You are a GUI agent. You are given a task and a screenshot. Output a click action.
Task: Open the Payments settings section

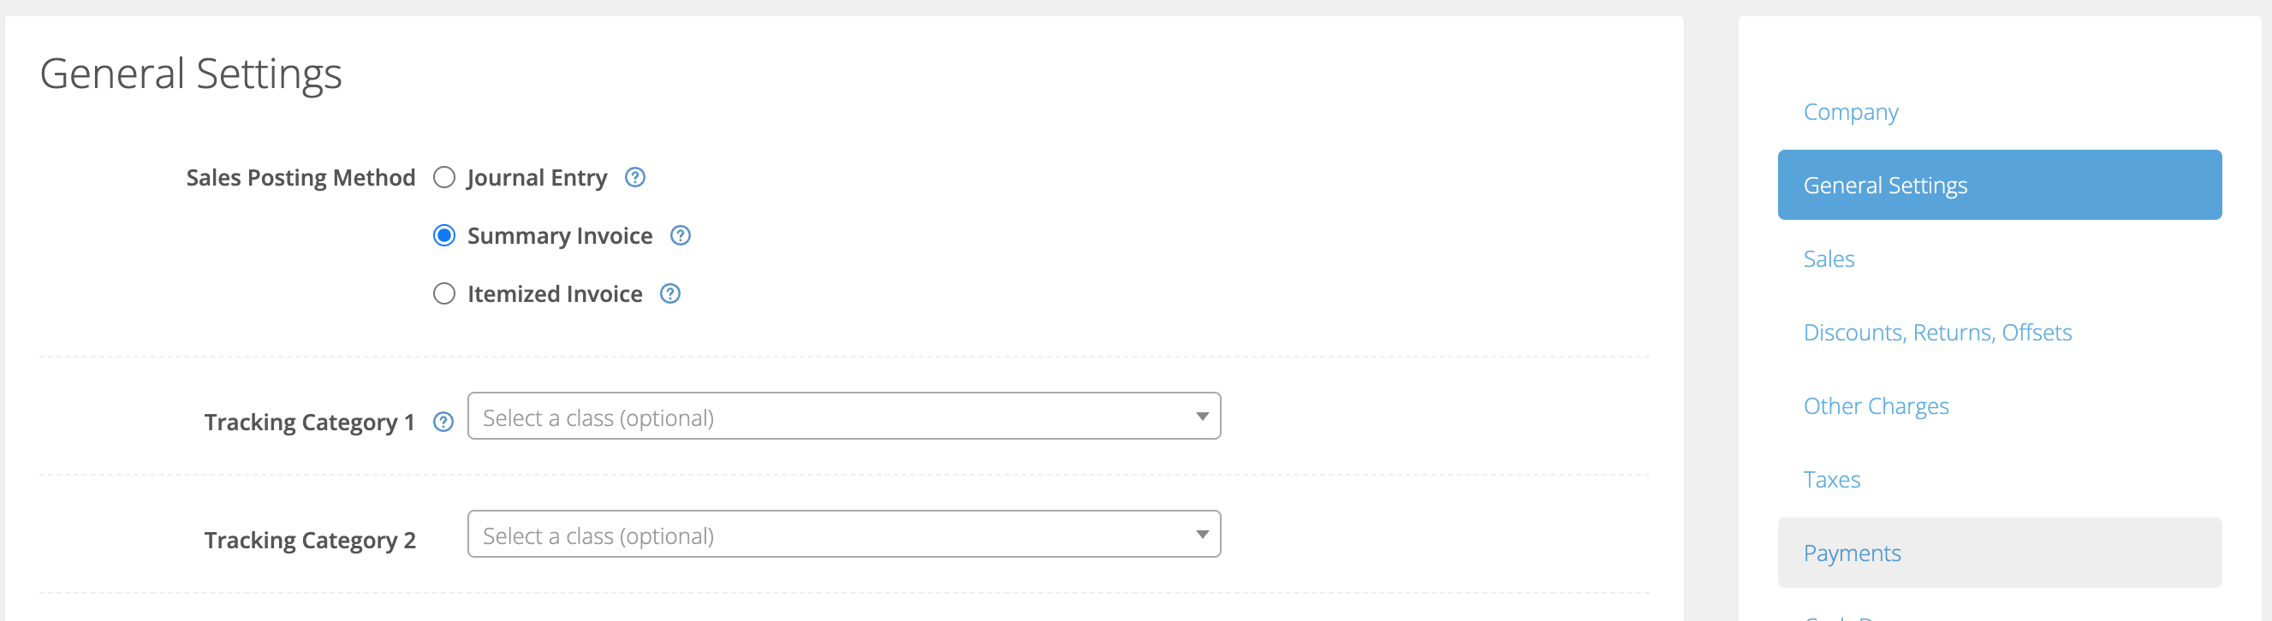(1999, 553)
